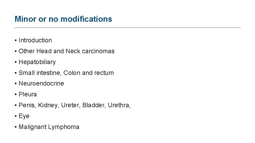Screen dimensions: 255x143
Task: Click the word 'Penis' in the list
Action: click(x=27, y=105)
